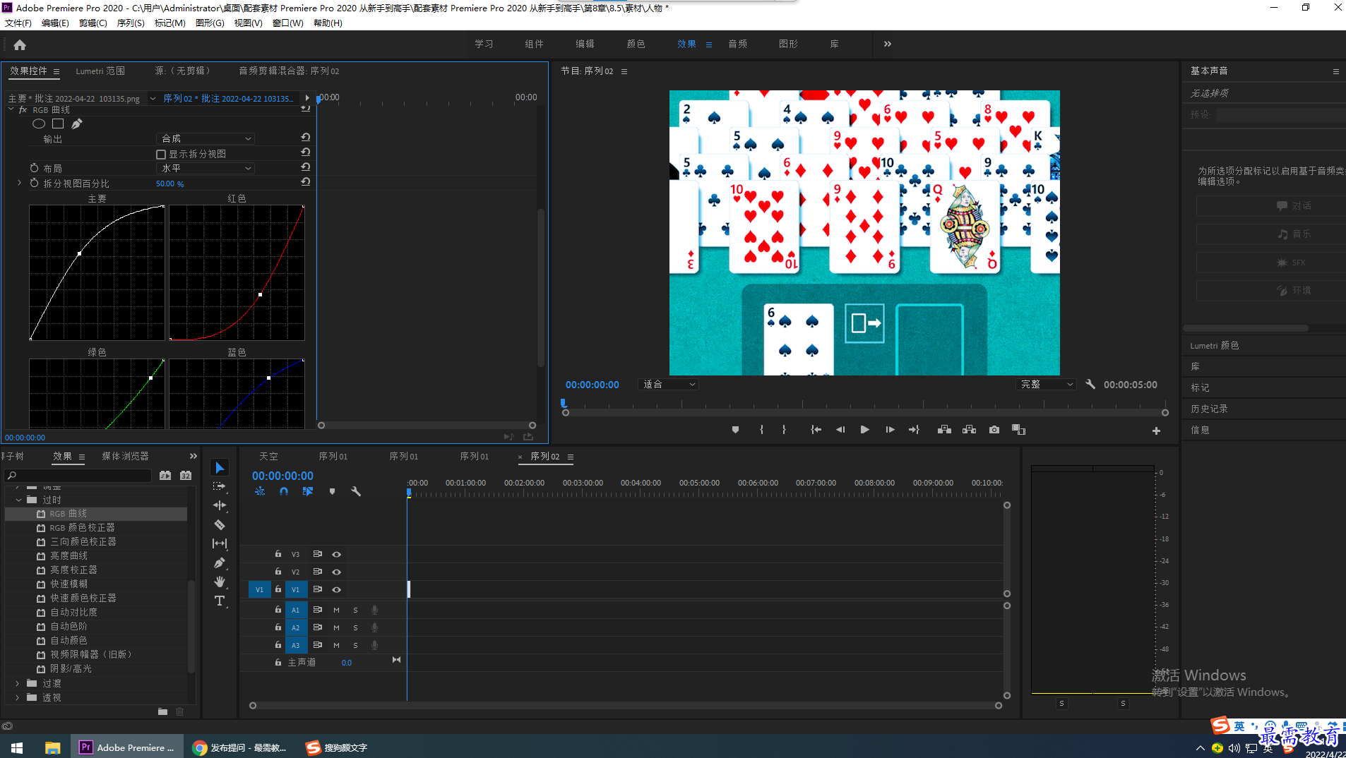
Task: Toggle snap in timeline
Action: (x=283, y=491)
